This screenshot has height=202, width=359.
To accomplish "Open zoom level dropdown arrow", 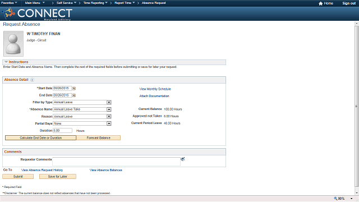I will (352, 199).
